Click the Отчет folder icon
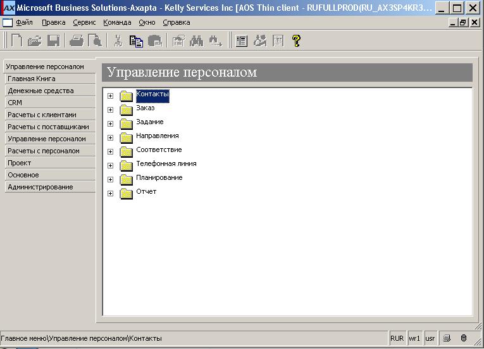The width and height of the screenshot is (484, 349). pyautogui.click(x=127, y=193)
